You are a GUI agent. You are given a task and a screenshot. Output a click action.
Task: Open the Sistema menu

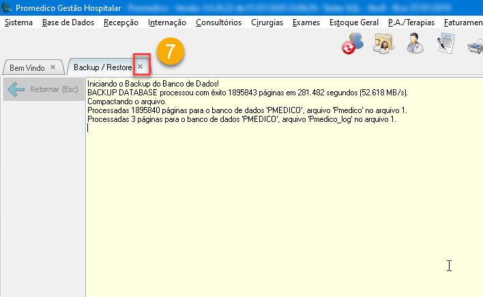click(18, 22)
